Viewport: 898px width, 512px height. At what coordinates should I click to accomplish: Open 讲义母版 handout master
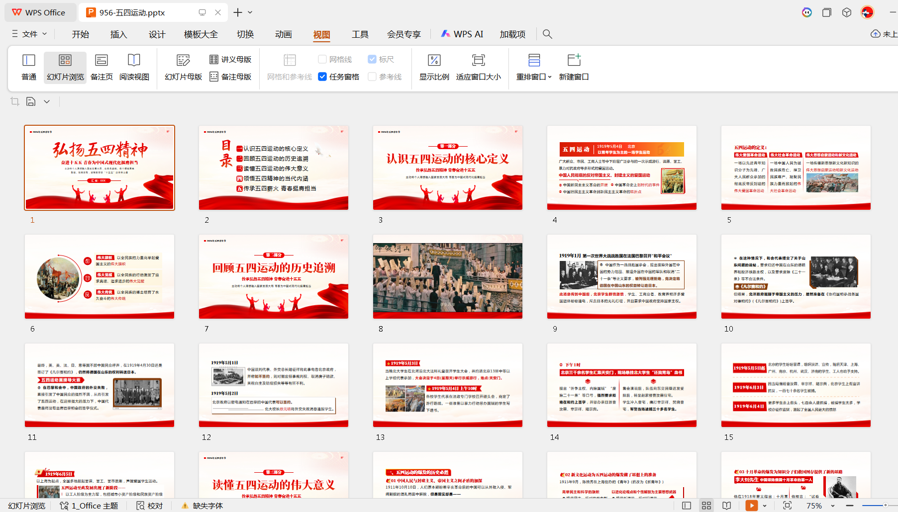(230, 59)
